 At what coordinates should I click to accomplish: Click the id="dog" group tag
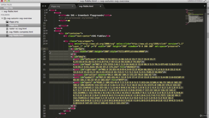pos(78,57)
